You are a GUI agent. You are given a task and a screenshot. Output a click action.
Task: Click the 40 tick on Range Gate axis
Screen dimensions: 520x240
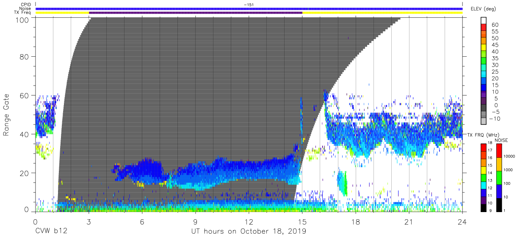pyautogui.click(x=25, y=134)
